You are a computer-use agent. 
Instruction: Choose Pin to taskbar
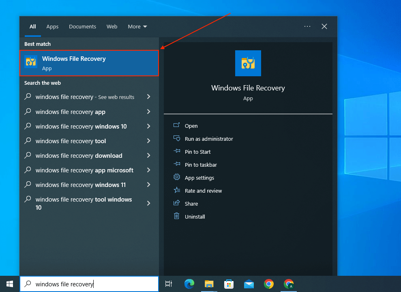(x=201, y=165)
